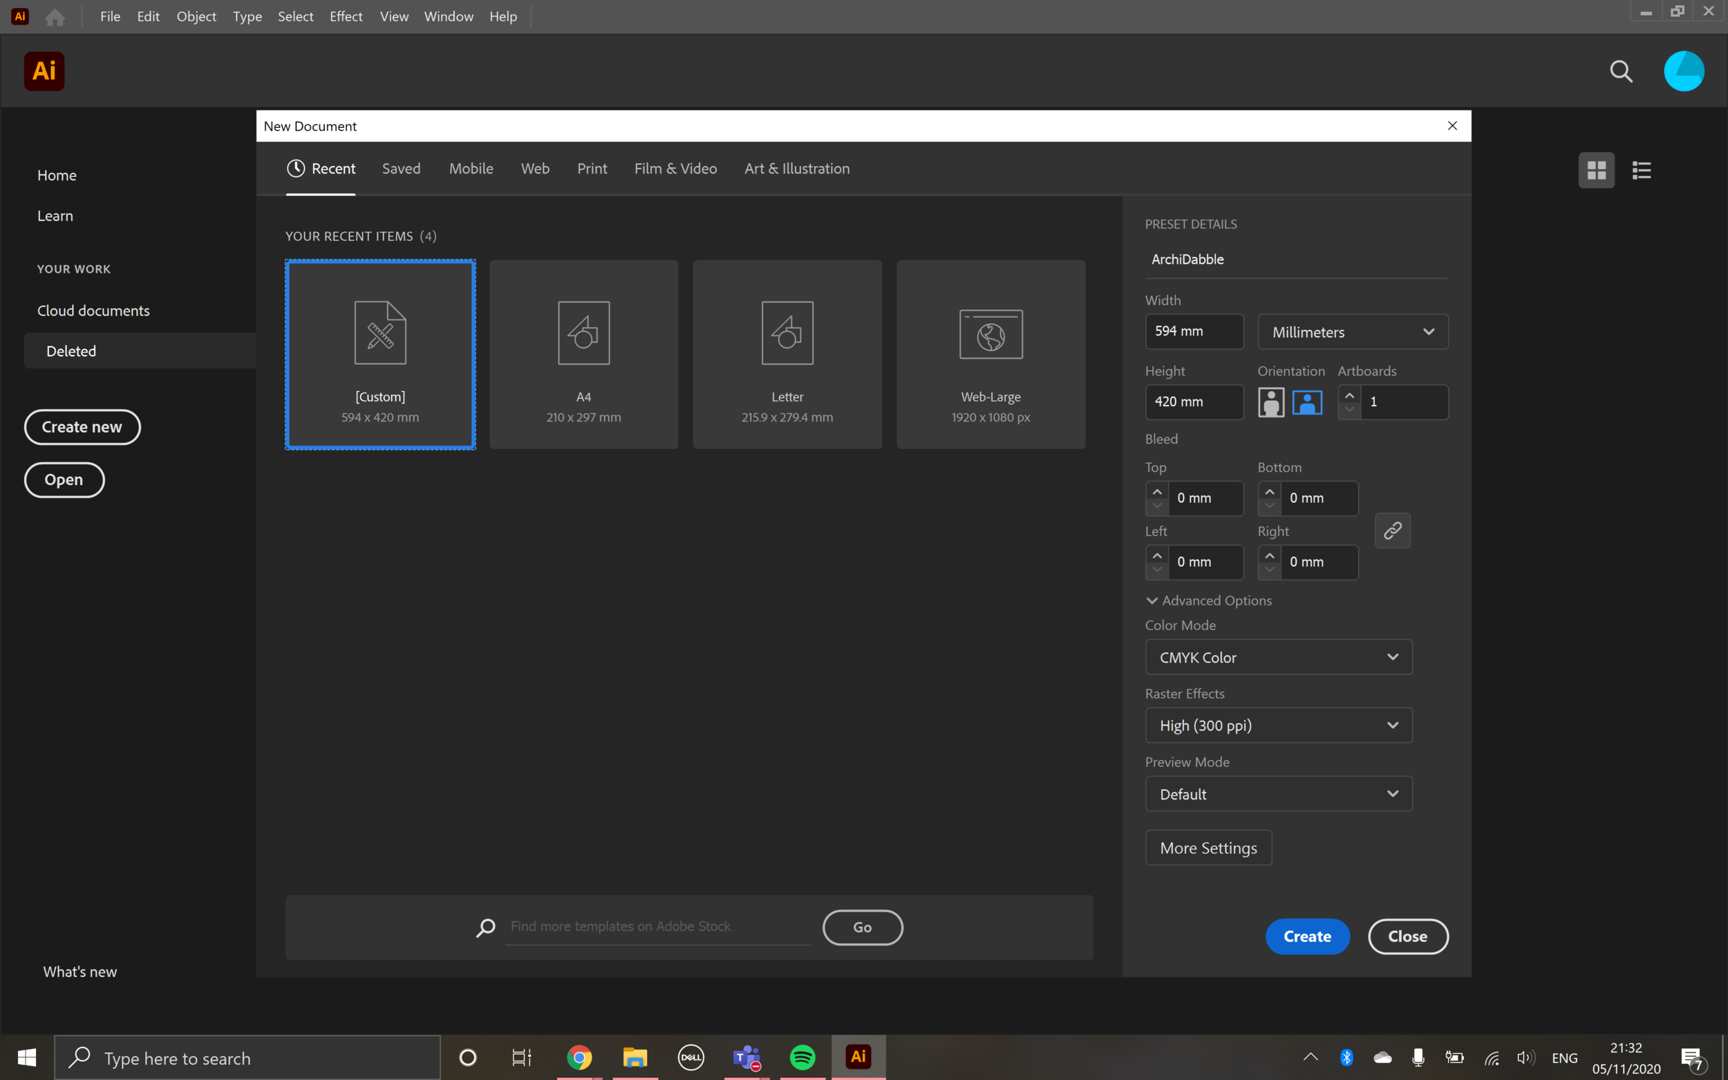This screenshot has width=1728, height=1080.
Task: Select the Letter preset thumbnail
Action: click(787, 354)
